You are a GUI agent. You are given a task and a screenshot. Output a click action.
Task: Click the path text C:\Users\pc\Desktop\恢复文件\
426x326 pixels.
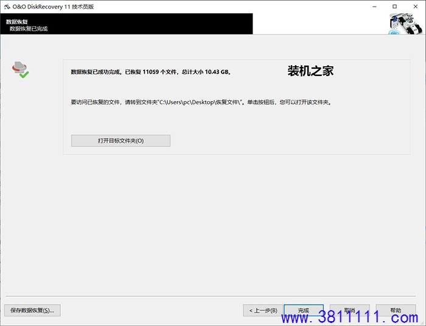pos(200,102)
